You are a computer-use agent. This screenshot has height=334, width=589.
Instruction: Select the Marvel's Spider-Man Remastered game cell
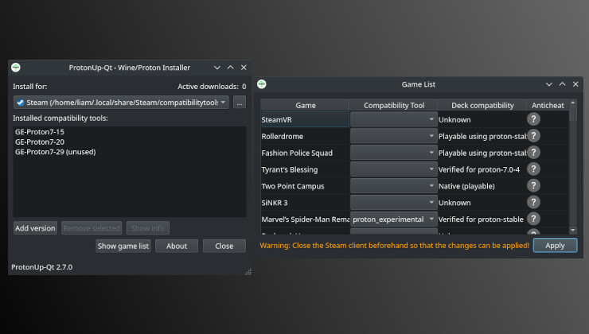coord(305,219)
